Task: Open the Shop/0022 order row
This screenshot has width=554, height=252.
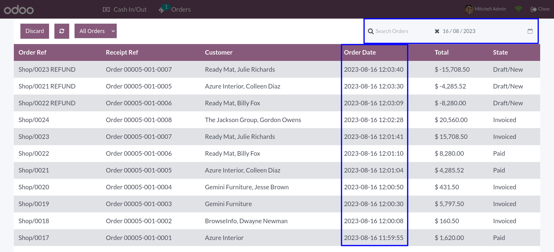Action: point(277,154)
